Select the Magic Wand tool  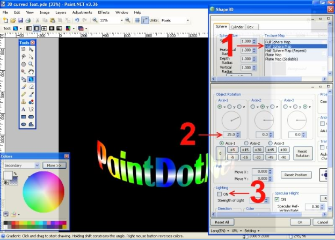point(24,72)
